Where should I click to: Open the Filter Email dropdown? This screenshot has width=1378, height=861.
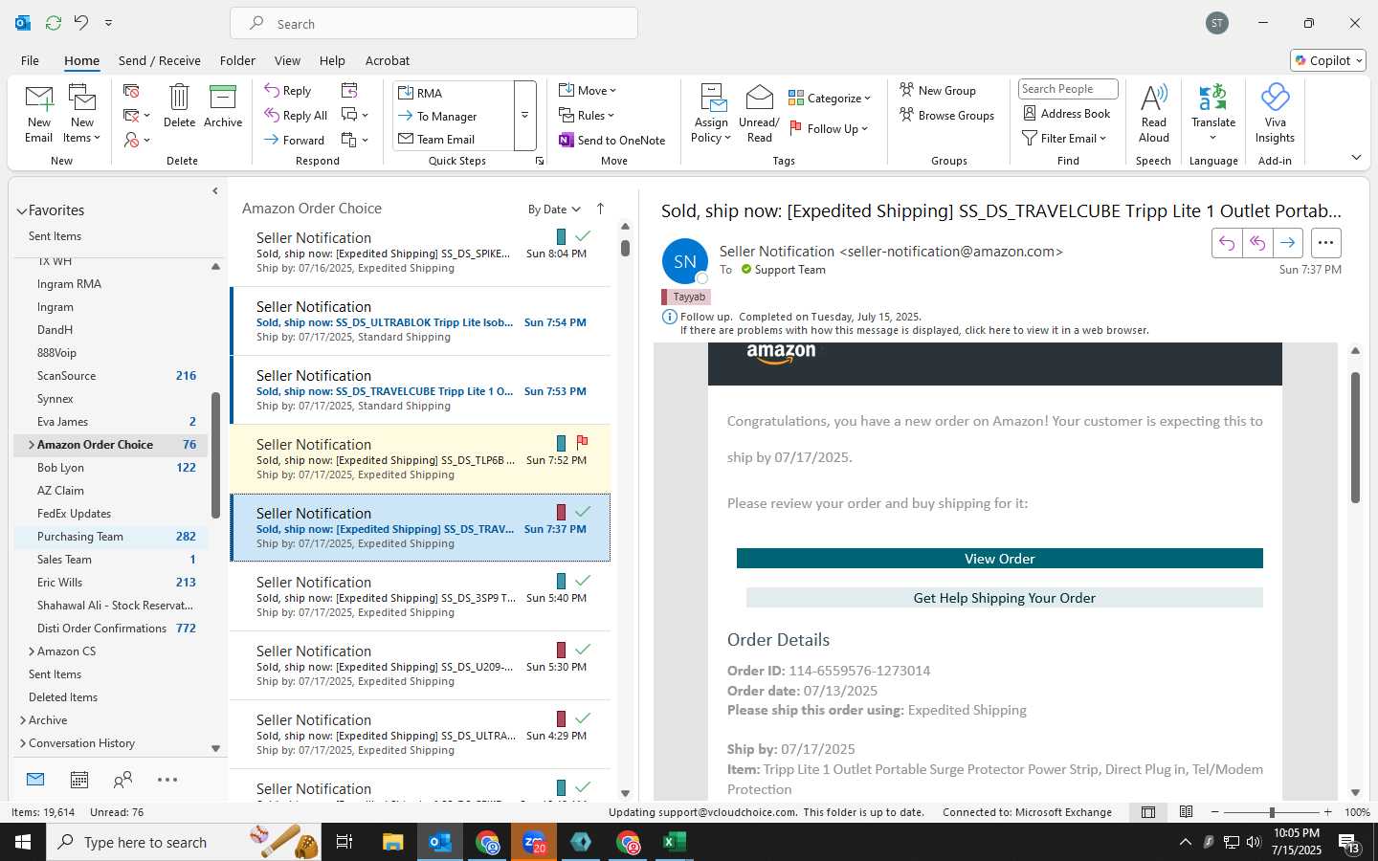1064,138
